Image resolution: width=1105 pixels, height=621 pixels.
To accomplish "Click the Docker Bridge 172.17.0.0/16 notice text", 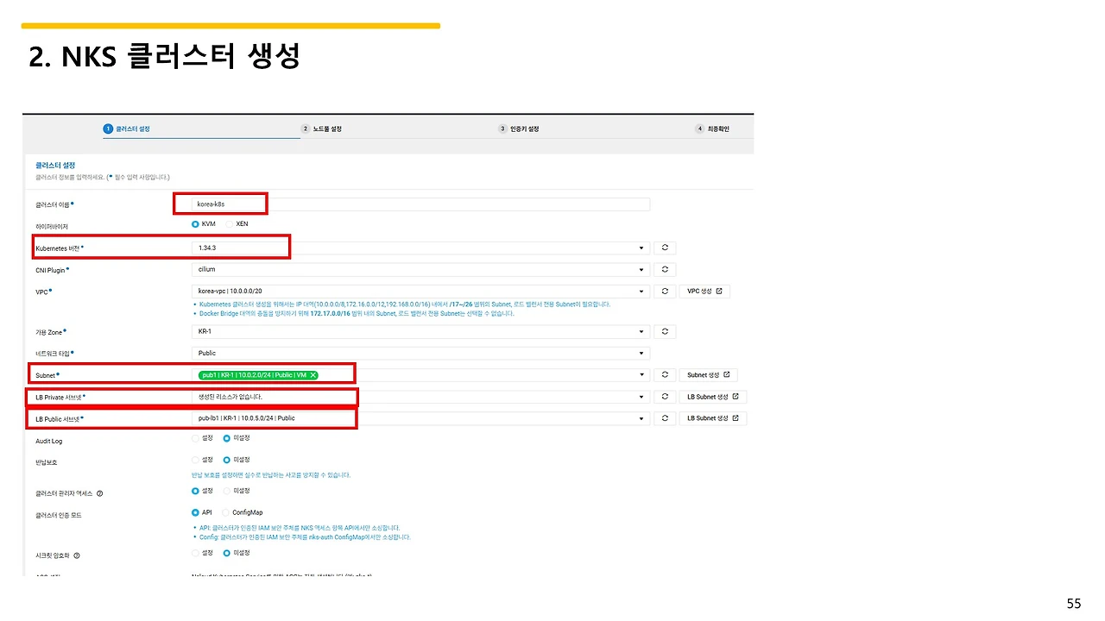I will (x=356, y=313).
